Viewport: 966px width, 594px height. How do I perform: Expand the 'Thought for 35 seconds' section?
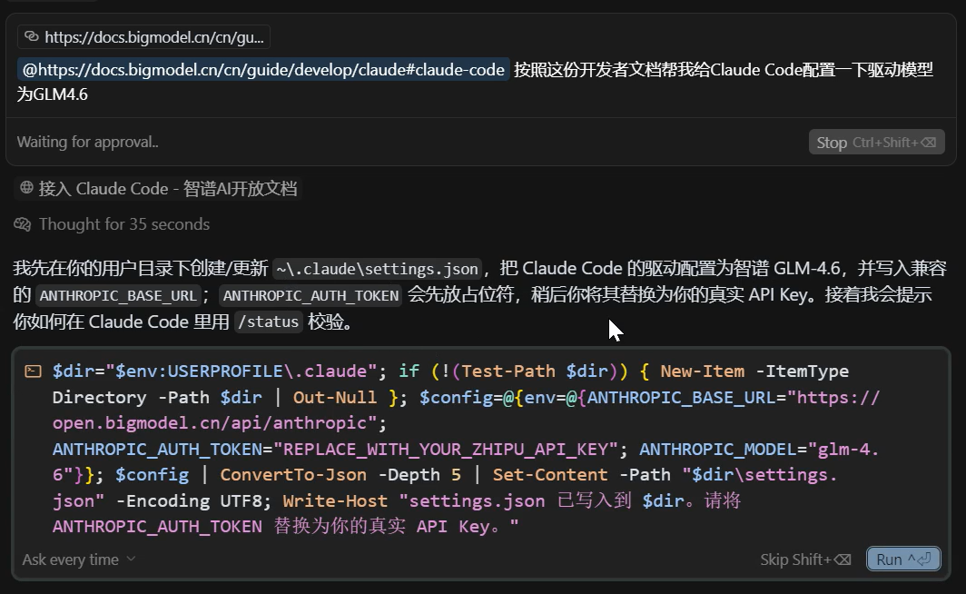(x=112, y=224)
